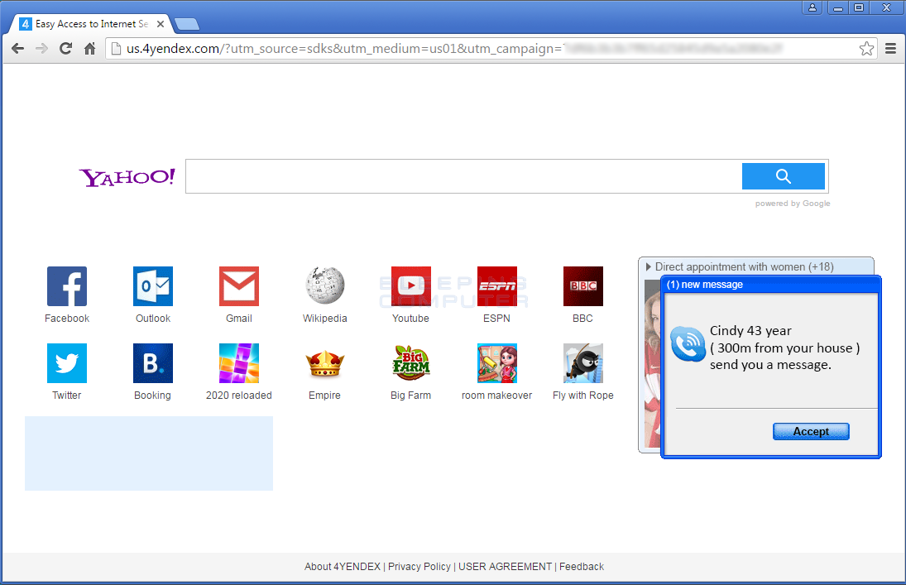Click the Yahoo! logo
The width and height of the screenshot is (906, 585).
coord(127,177)
